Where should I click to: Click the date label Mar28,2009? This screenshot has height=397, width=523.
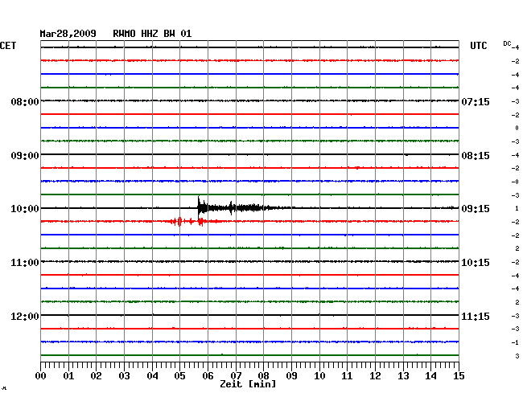pos(68,34)
